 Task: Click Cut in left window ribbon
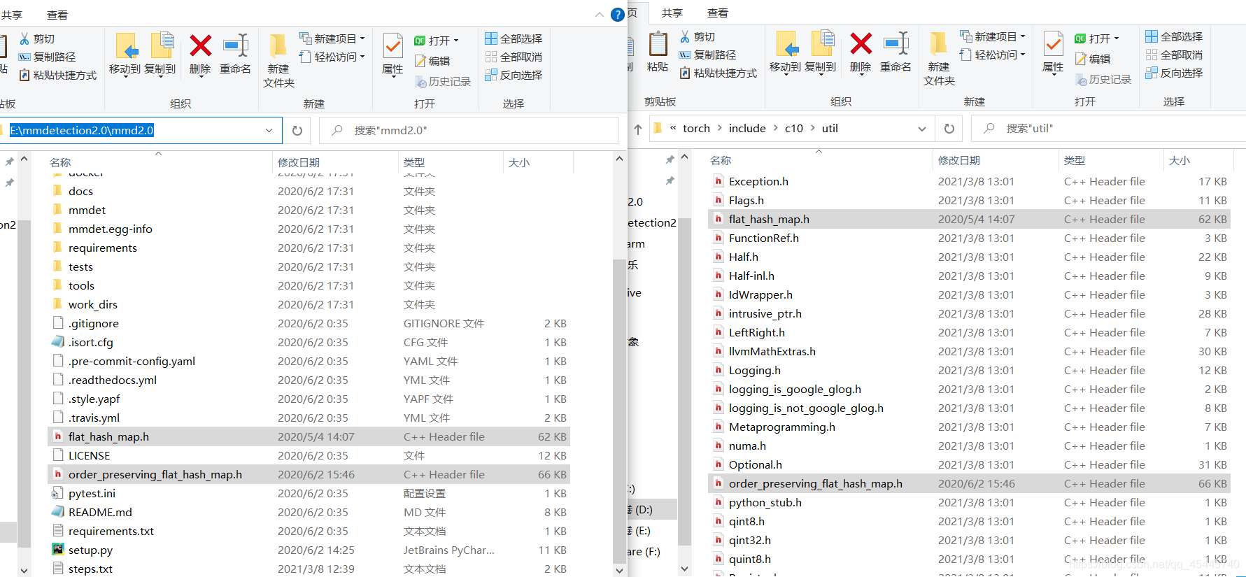[37, 38]
